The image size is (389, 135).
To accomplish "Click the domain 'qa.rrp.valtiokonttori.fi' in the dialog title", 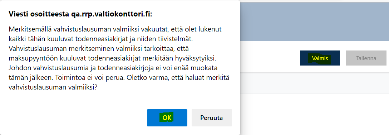I will [x=110, y=14].
